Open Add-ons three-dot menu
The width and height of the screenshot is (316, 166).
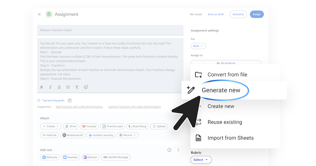(x=178, y=150)
